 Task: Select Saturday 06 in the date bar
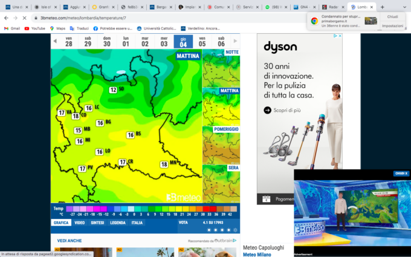221,41
